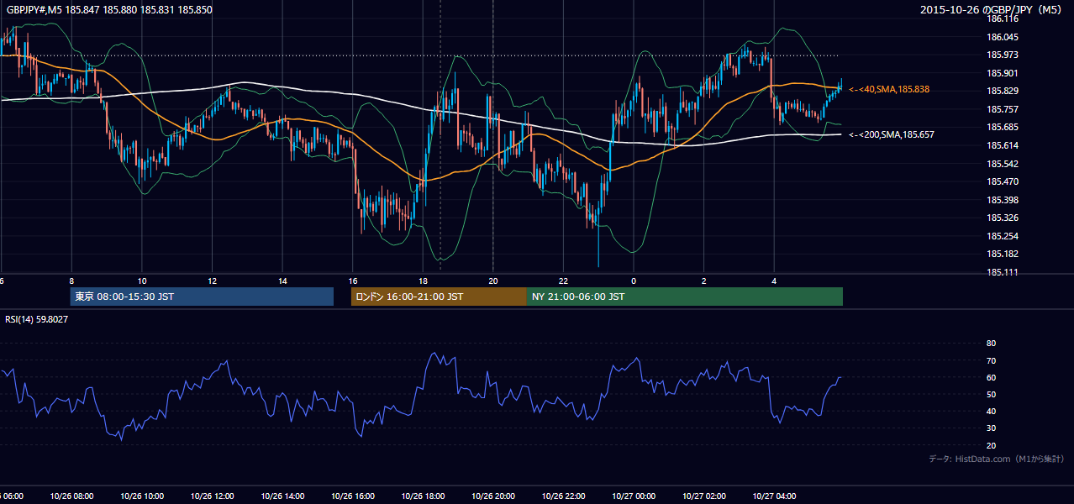The image size is (1074, 504).
Task: Click price axis value 185.685
Action: (1003, 127)
